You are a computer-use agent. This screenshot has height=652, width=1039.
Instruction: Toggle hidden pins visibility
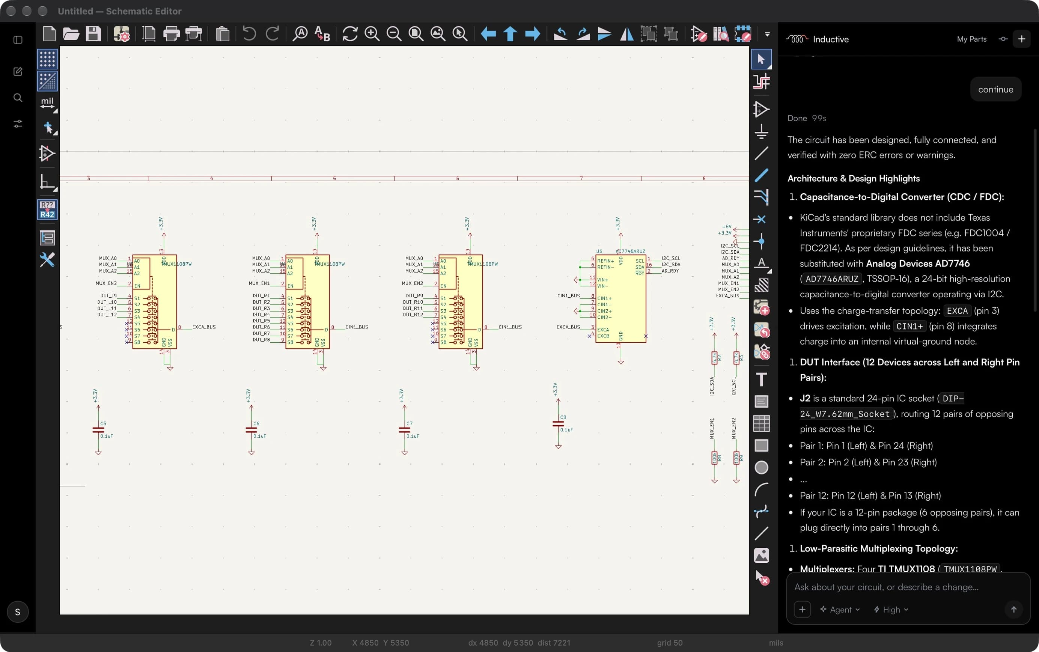(47, 153)
